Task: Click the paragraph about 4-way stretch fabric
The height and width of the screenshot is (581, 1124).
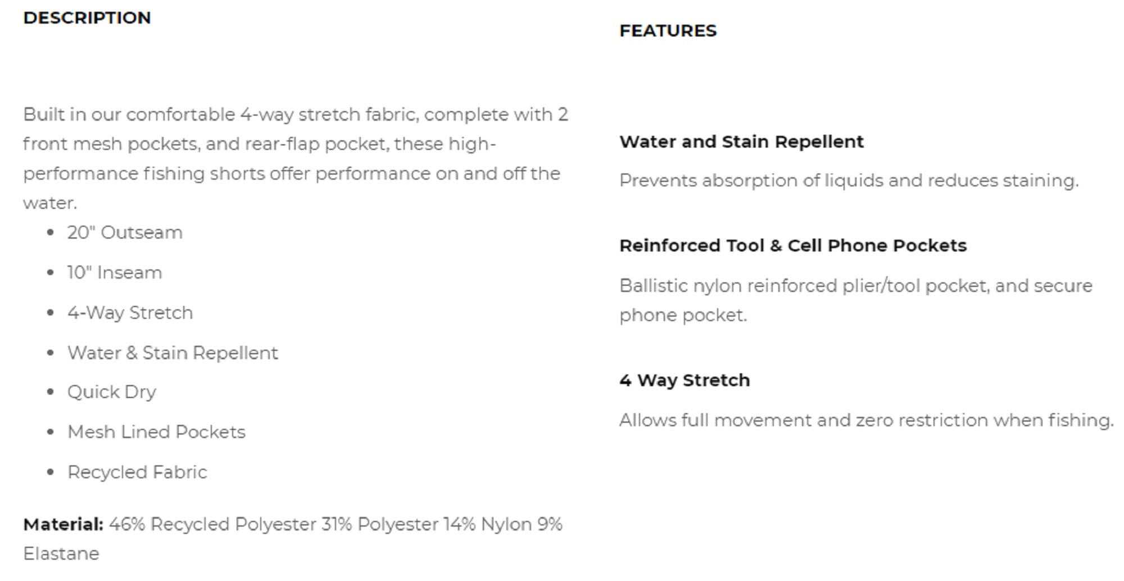Action: tap(295, 158)
